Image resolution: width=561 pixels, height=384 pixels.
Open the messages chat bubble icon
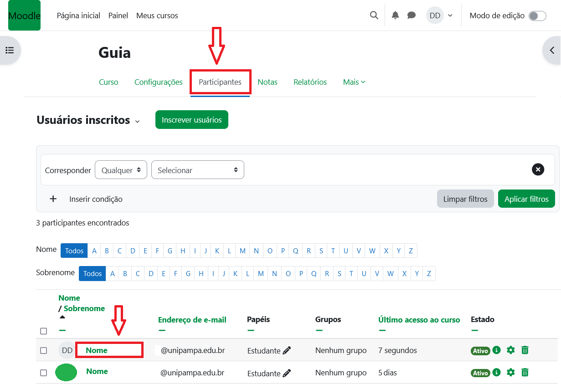coord(411,15)
